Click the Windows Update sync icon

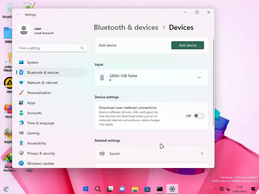click(x=21, y=163)
